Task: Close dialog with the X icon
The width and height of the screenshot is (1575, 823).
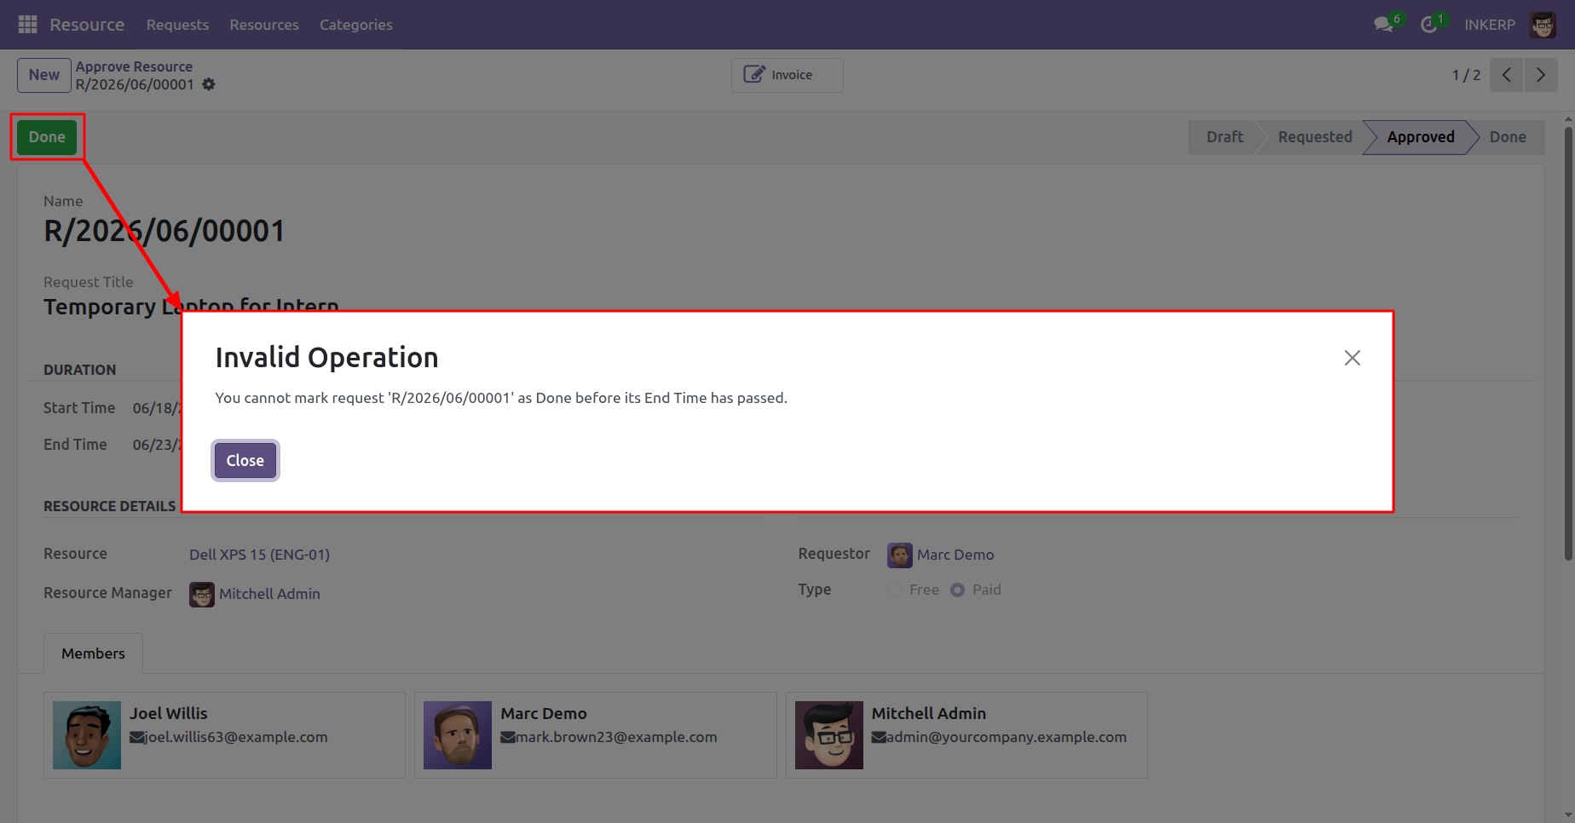Action: tap(1352, 358)
